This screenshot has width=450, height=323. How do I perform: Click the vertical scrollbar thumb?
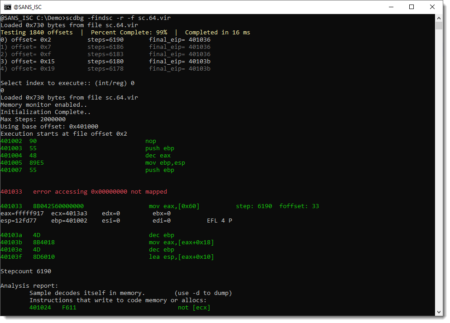click(x=439, y=25)
